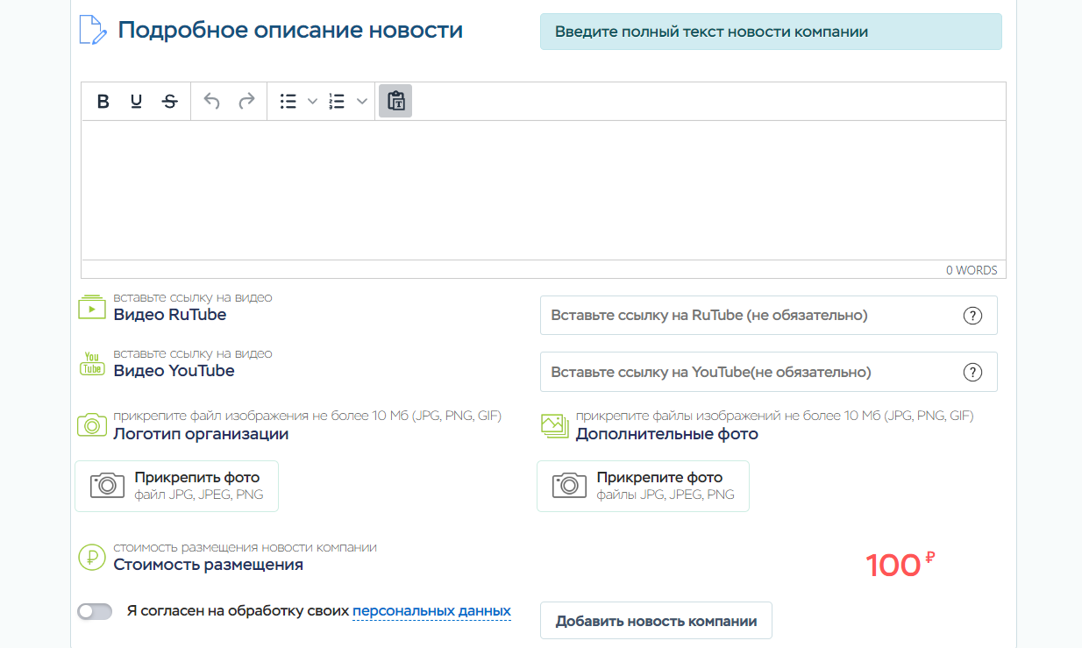Show help for YouTube link field
The width and height of the screenshot is (1082, 648).
pos(972,372)
